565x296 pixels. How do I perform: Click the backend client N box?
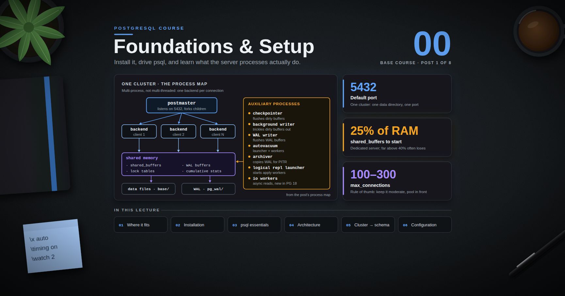(218, 132)
